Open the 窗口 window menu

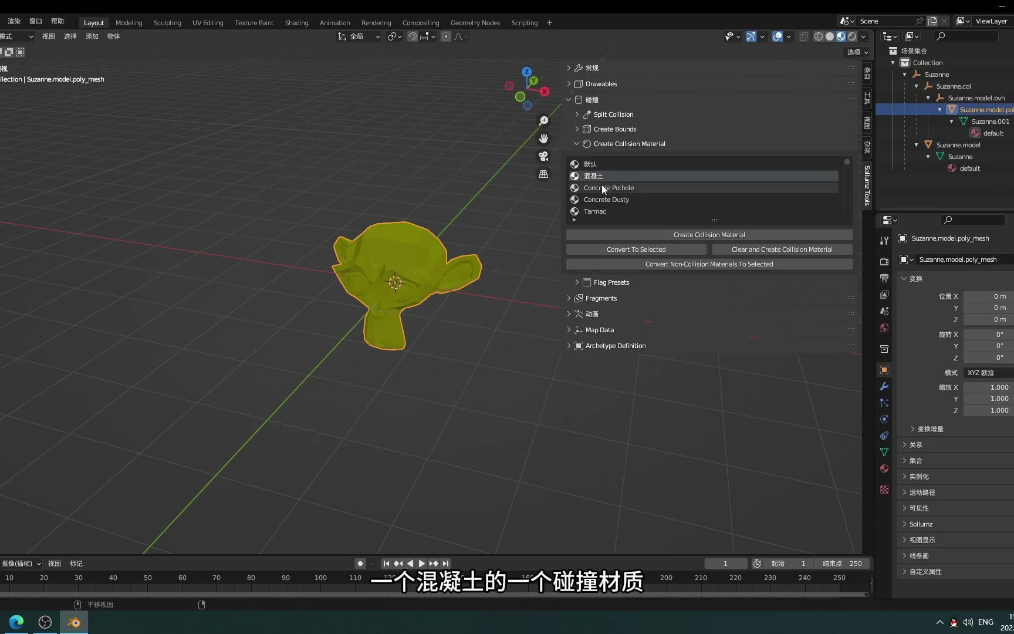[36, 21]
